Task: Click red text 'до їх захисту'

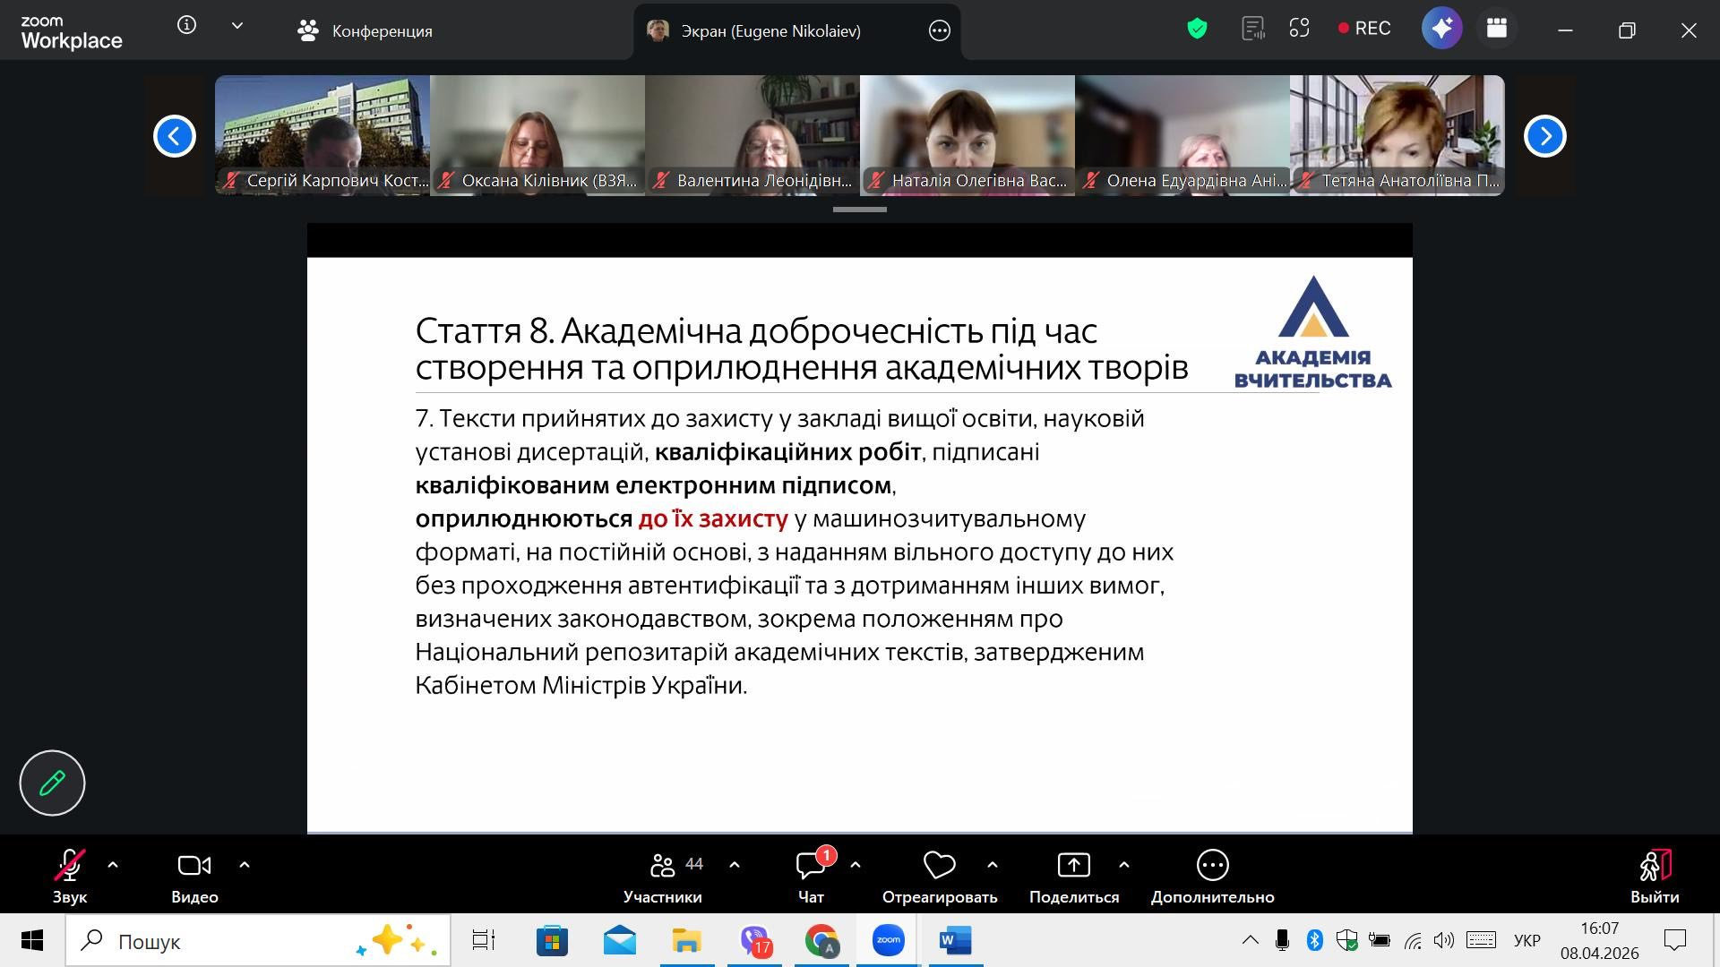Action: point(713,519)
